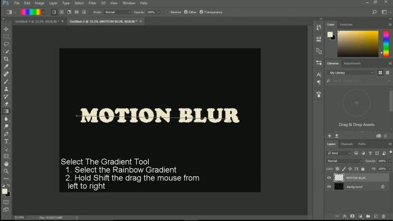Open the Image menu
Image resolution: width=393 pixels, height=221 pixels.
click(x=39, y=3)
